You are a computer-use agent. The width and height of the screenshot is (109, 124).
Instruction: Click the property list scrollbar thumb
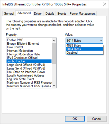coord(54,53)
